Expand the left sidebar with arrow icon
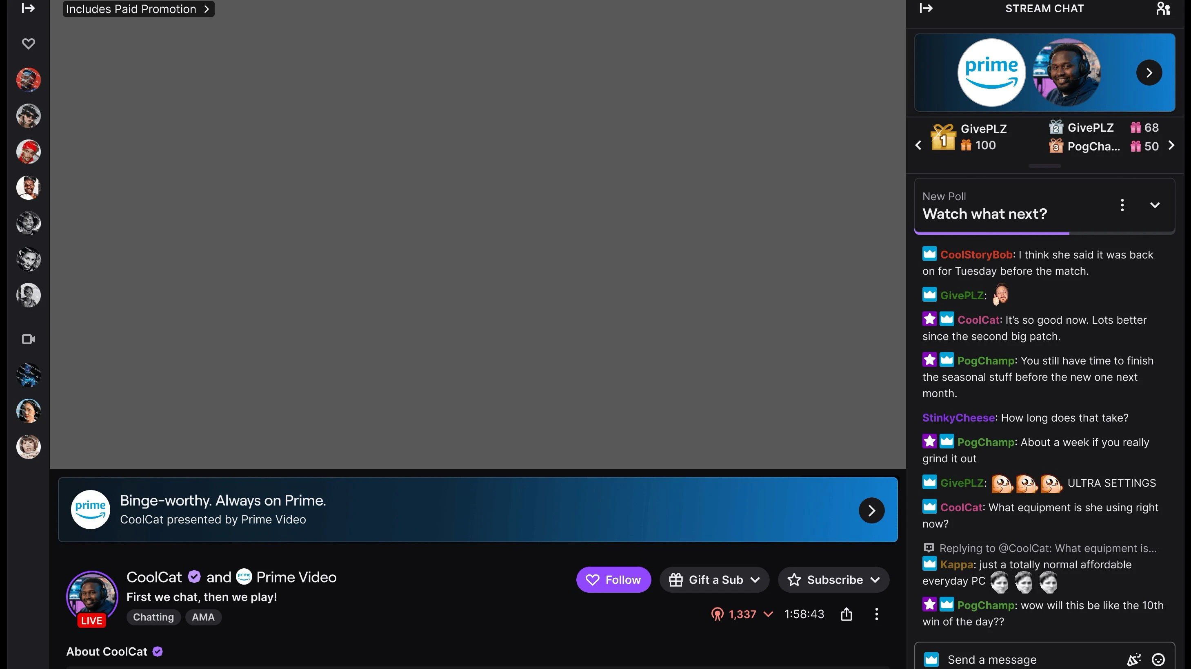1191x669 pixels. point(28,8)
